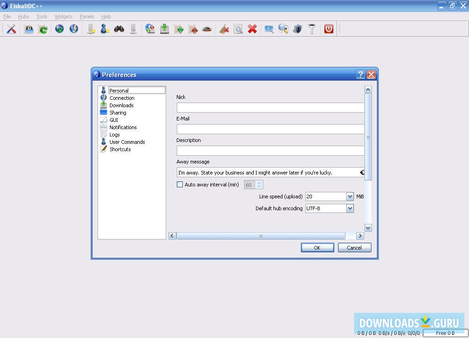Select Downloads in preferences list
Viewport: 469px width, 338px height.
tap(132, 105)
